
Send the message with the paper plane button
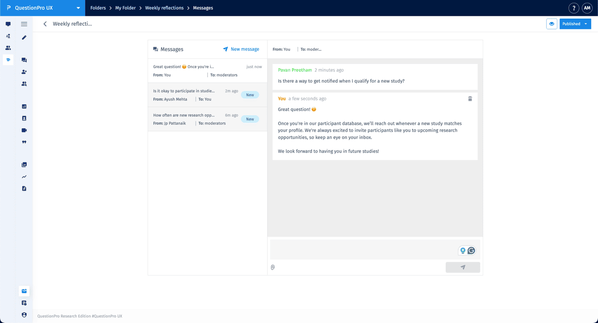pyautogui.click(x=463, y=267)
